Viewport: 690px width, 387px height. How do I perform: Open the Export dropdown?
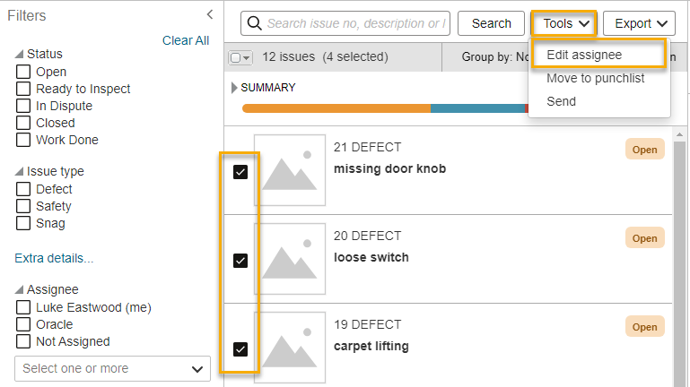coord(639,23)
